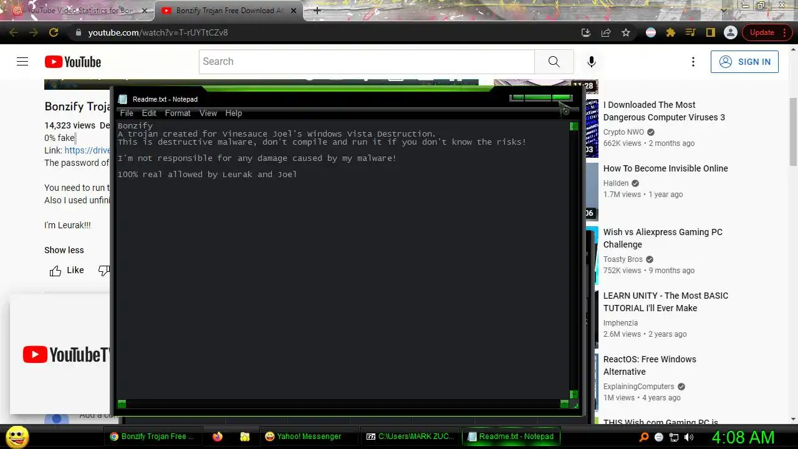798x449 pixels.
Task: Open the network tray icon
Action: [674, 437]
